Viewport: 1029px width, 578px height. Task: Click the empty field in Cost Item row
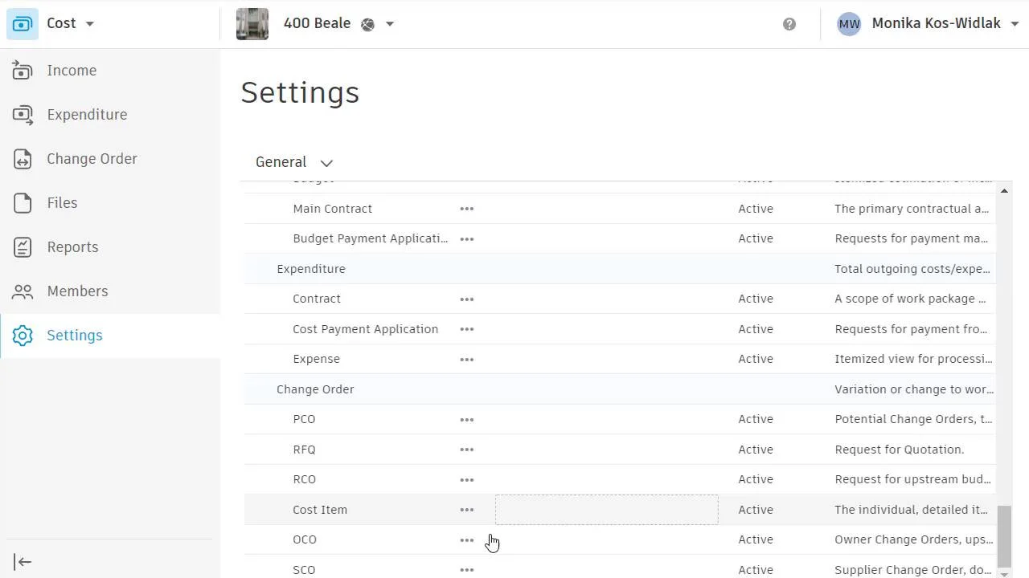coord(606,510)
